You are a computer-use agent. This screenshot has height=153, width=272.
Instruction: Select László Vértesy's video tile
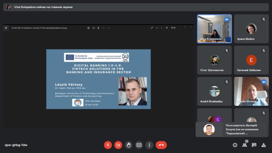[x=251, y=91]
